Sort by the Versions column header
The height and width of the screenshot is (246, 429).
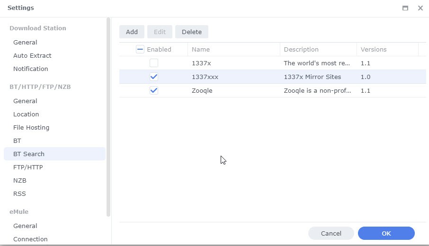click(x=374, y=49)
